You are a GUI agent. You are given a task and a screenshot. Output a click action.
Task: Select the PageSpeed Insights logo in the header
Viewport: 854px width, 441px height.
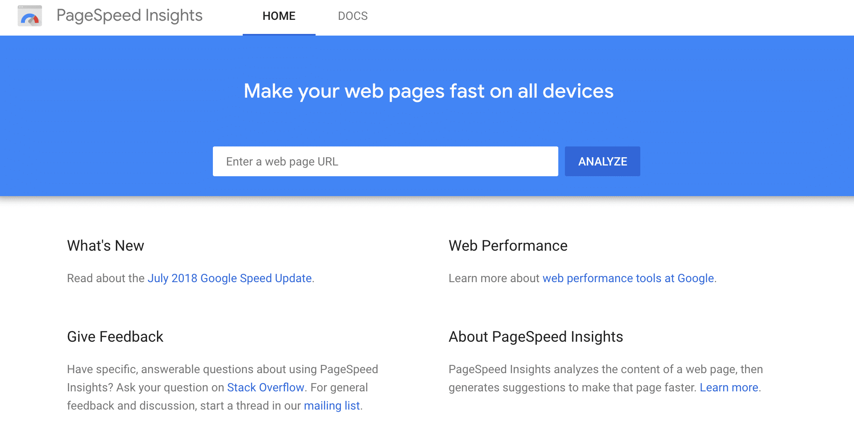click(129, 16)
